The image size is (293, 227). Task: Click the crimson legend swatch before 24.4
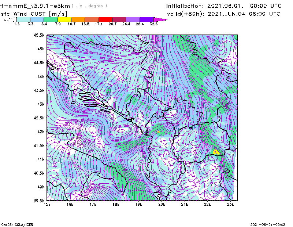119,19
